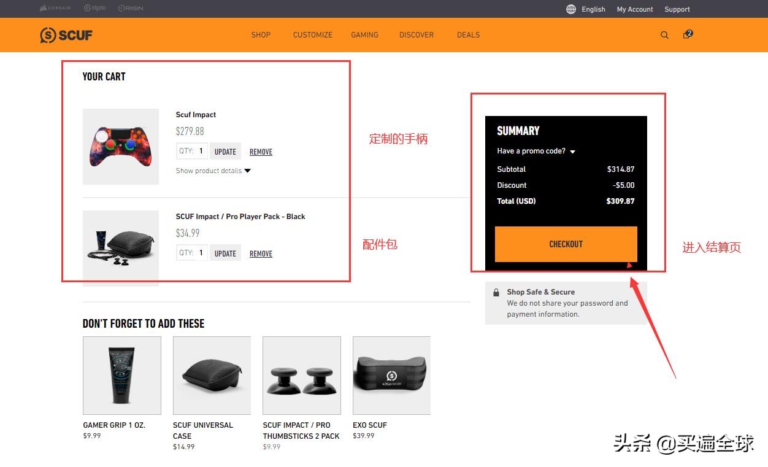
Task: Update quantity for Pro Player Pack
Action: coord(225,253)
